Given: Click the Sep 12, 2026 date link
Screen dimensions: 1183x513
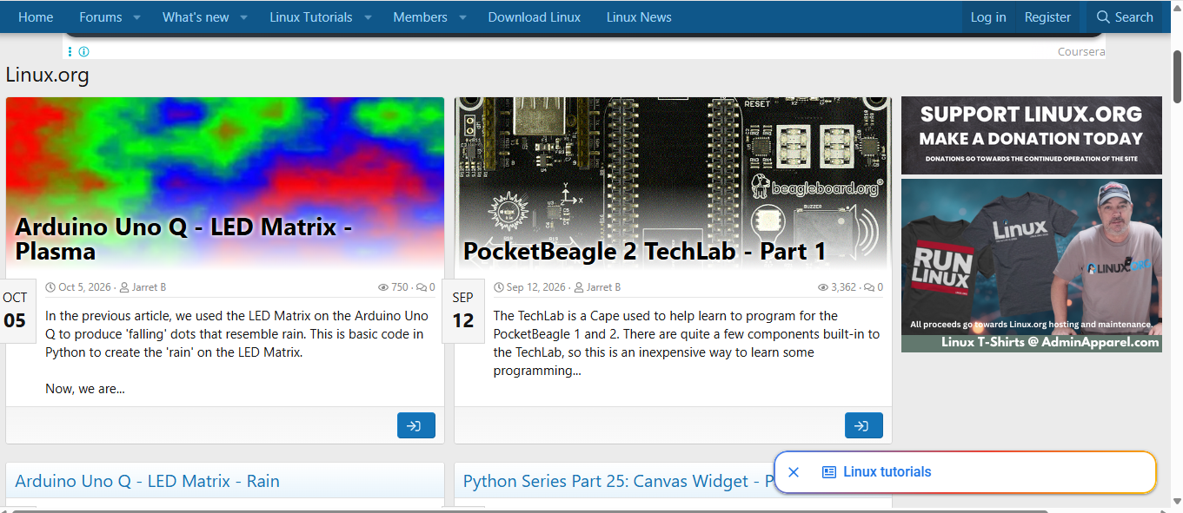Looking at the screenshot, I should pos(535,287).
